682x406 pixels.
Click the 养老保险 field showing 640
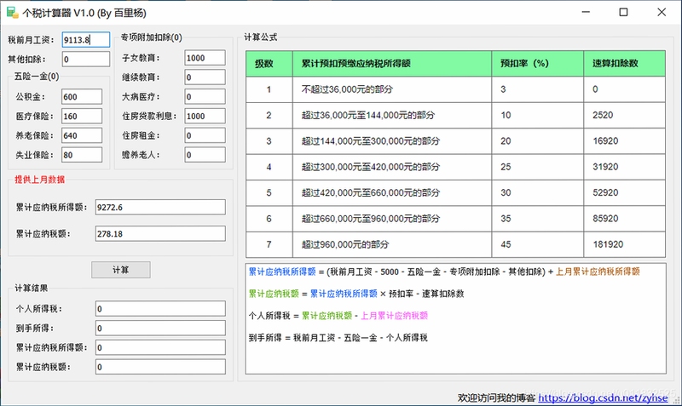tap(82, 135)
